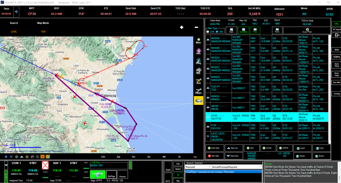Click the Recent button

[178, 169]
